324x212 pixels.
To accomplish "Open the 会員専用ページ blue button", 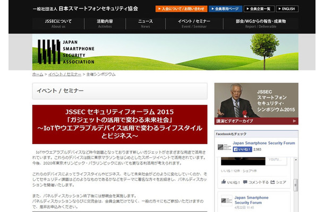I will 225,9.
